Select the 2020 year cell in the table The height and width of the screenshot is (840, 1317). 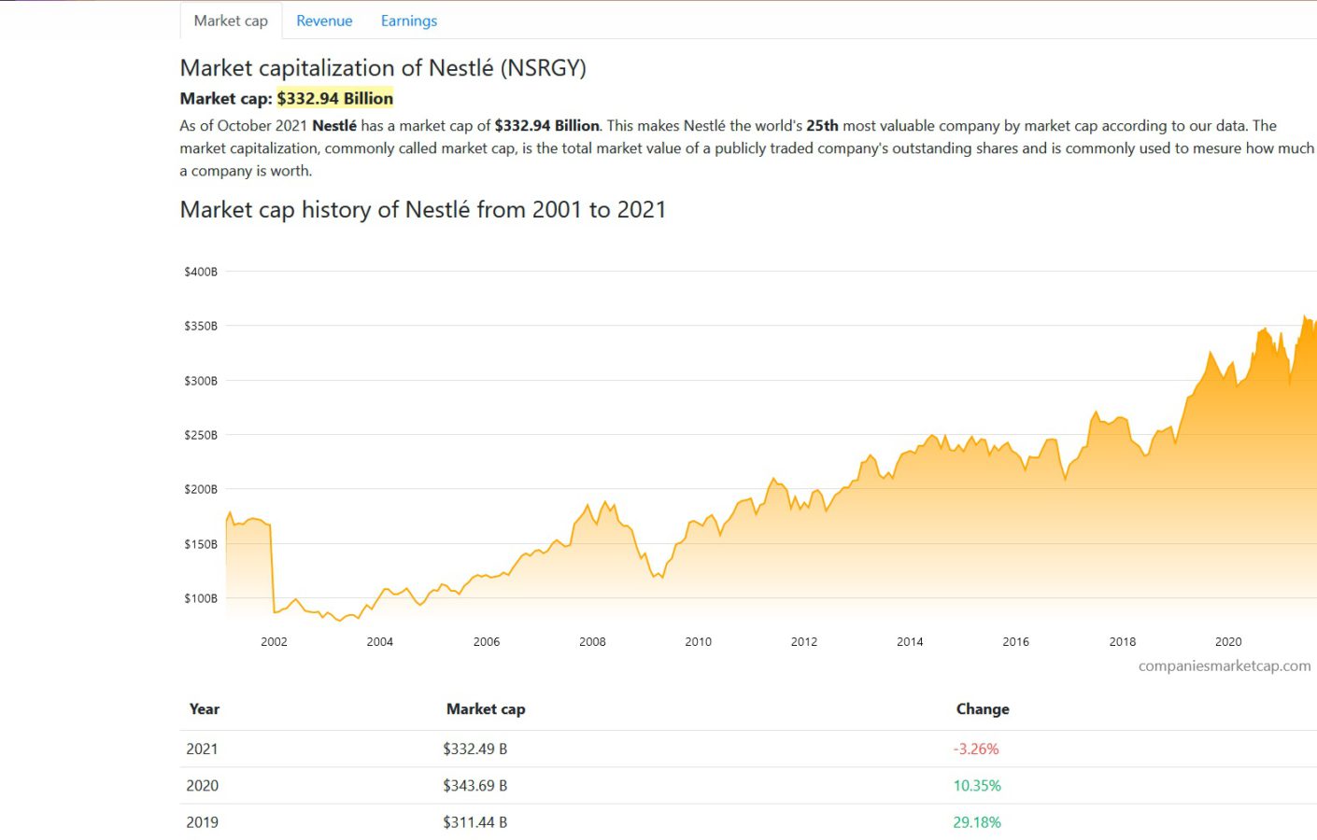[202, 785]
